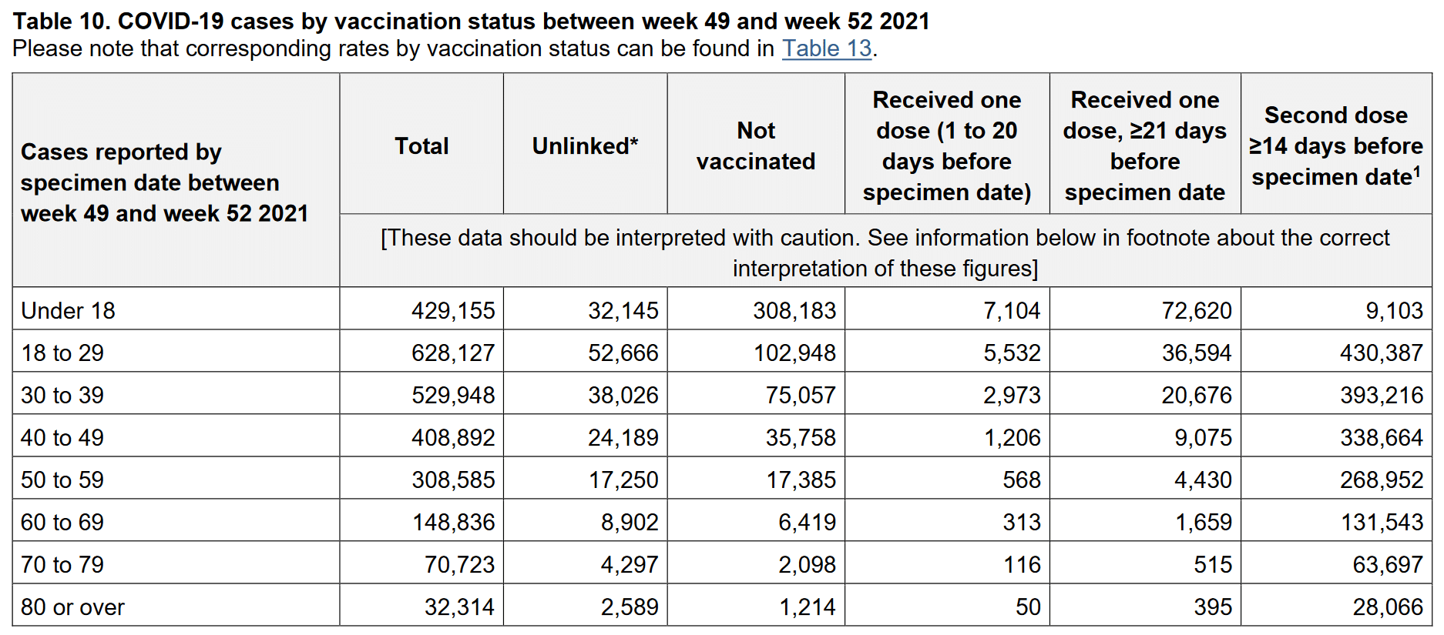
Task: Select the 30 to 39 row label
Action: 62,395
